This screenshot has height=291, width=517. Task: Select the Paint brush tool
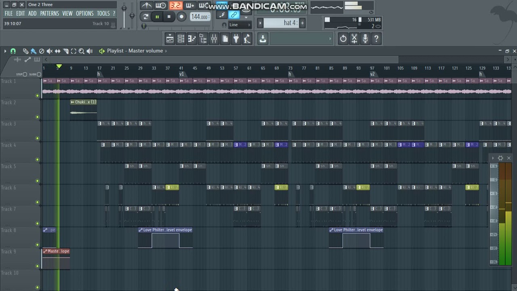coord(34,51)
